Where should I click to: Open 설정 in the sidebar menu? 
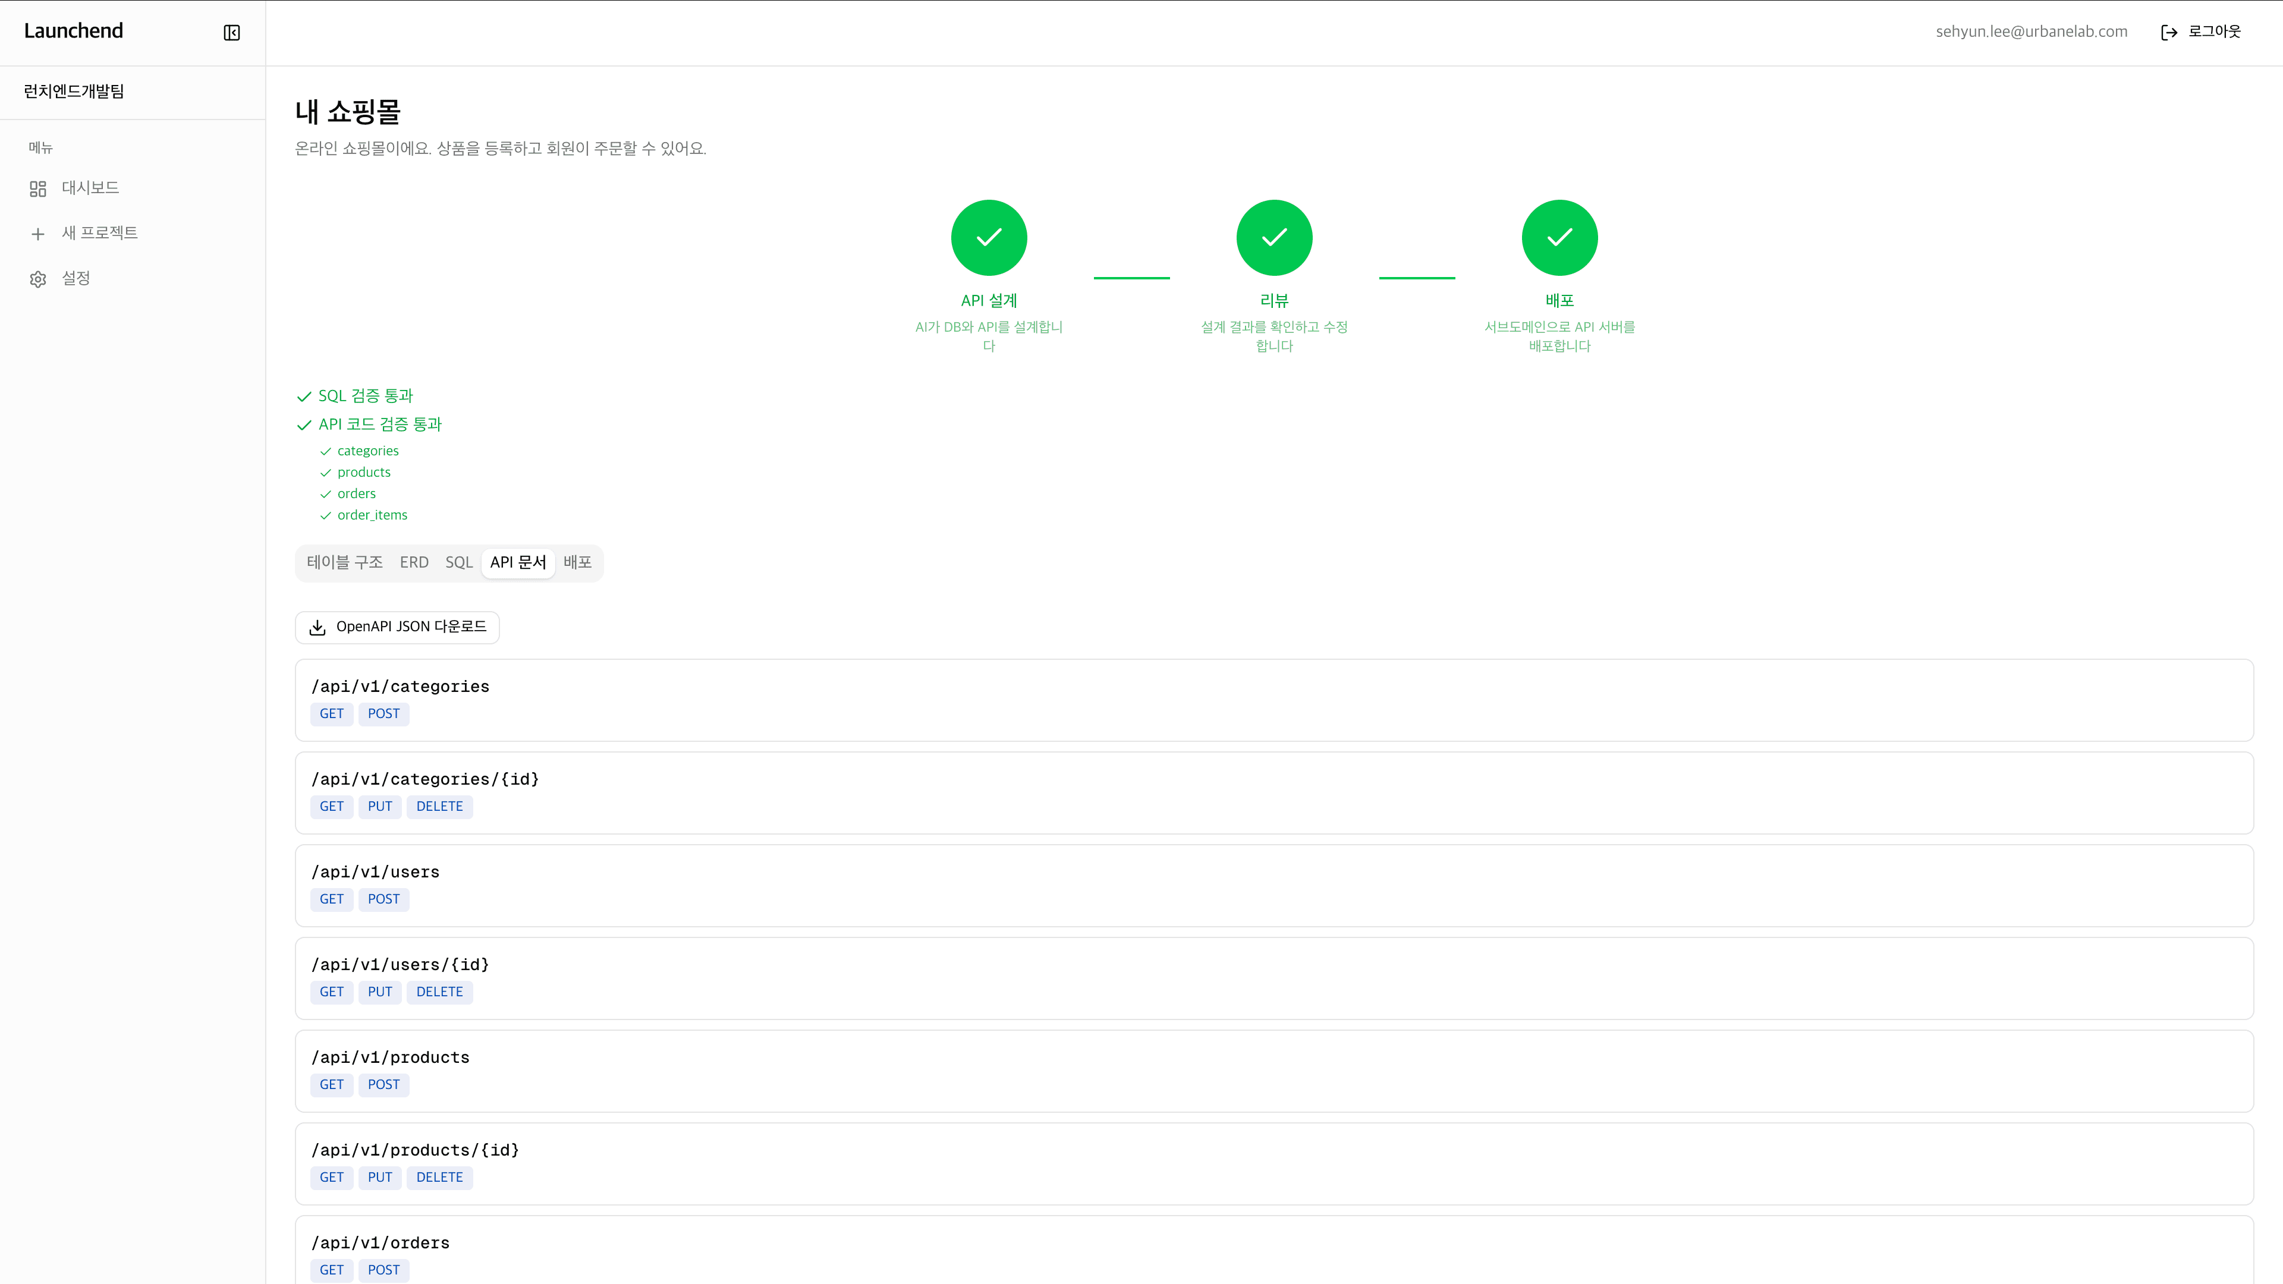(76, 278)
